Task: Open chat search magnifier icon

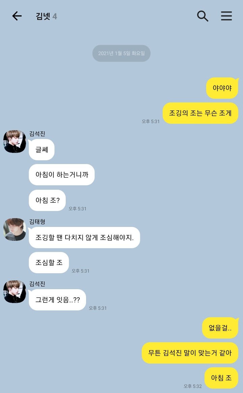Action: [x=202, y=16]
